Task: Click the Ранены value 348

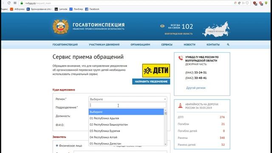Action: [x=222, y=138]
